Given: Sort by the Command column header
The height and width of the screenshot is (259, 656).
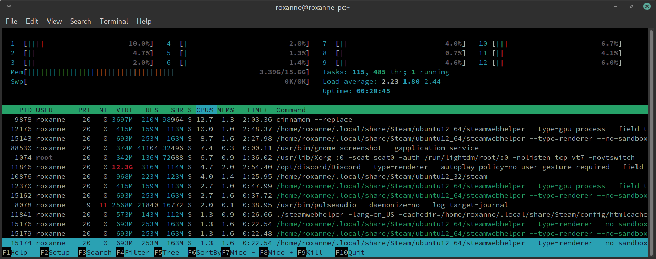Looking at the screenshot, I should click(291, 110).
